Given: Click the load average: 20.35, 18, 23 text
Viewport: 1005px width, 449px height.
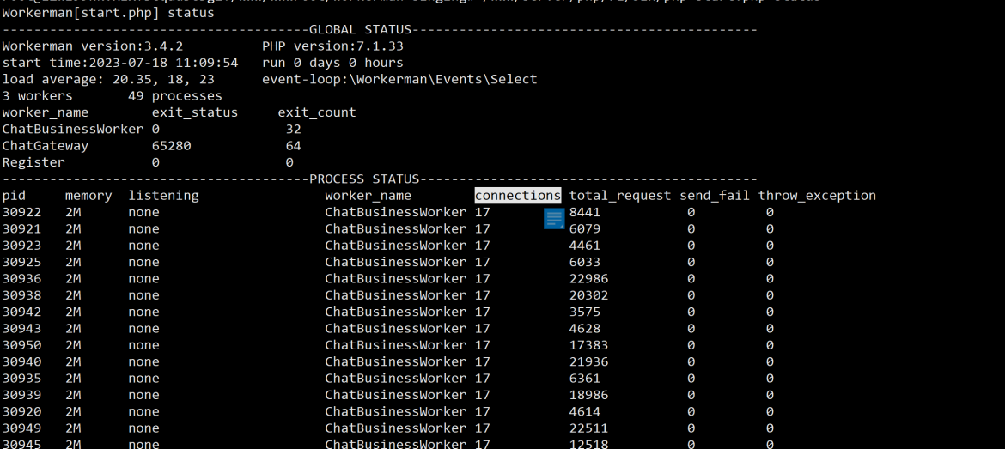Looking at the screenshot, I should [108, 80].
